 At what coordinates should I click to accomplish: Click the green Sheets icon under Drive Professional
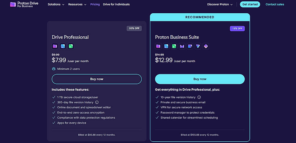tap(71, 46)
